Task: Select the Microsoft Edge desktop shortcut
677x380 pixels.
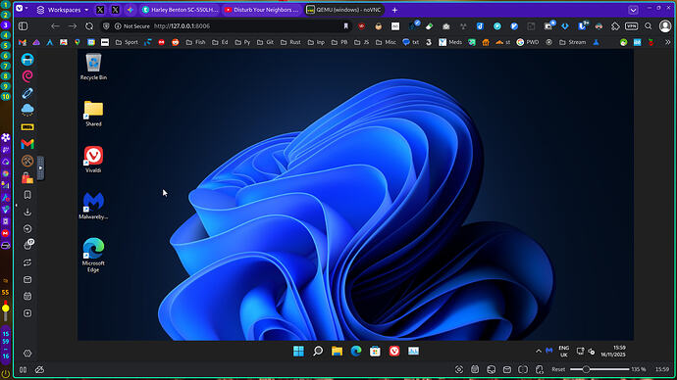Action: [93, 255]
